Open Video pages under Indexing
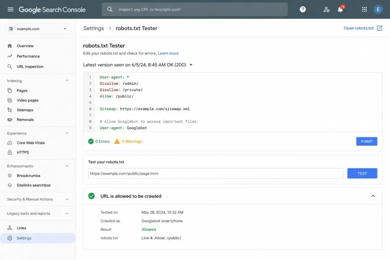Image resolution: width=390 pixels, height=260 pixels. (27, 100)
